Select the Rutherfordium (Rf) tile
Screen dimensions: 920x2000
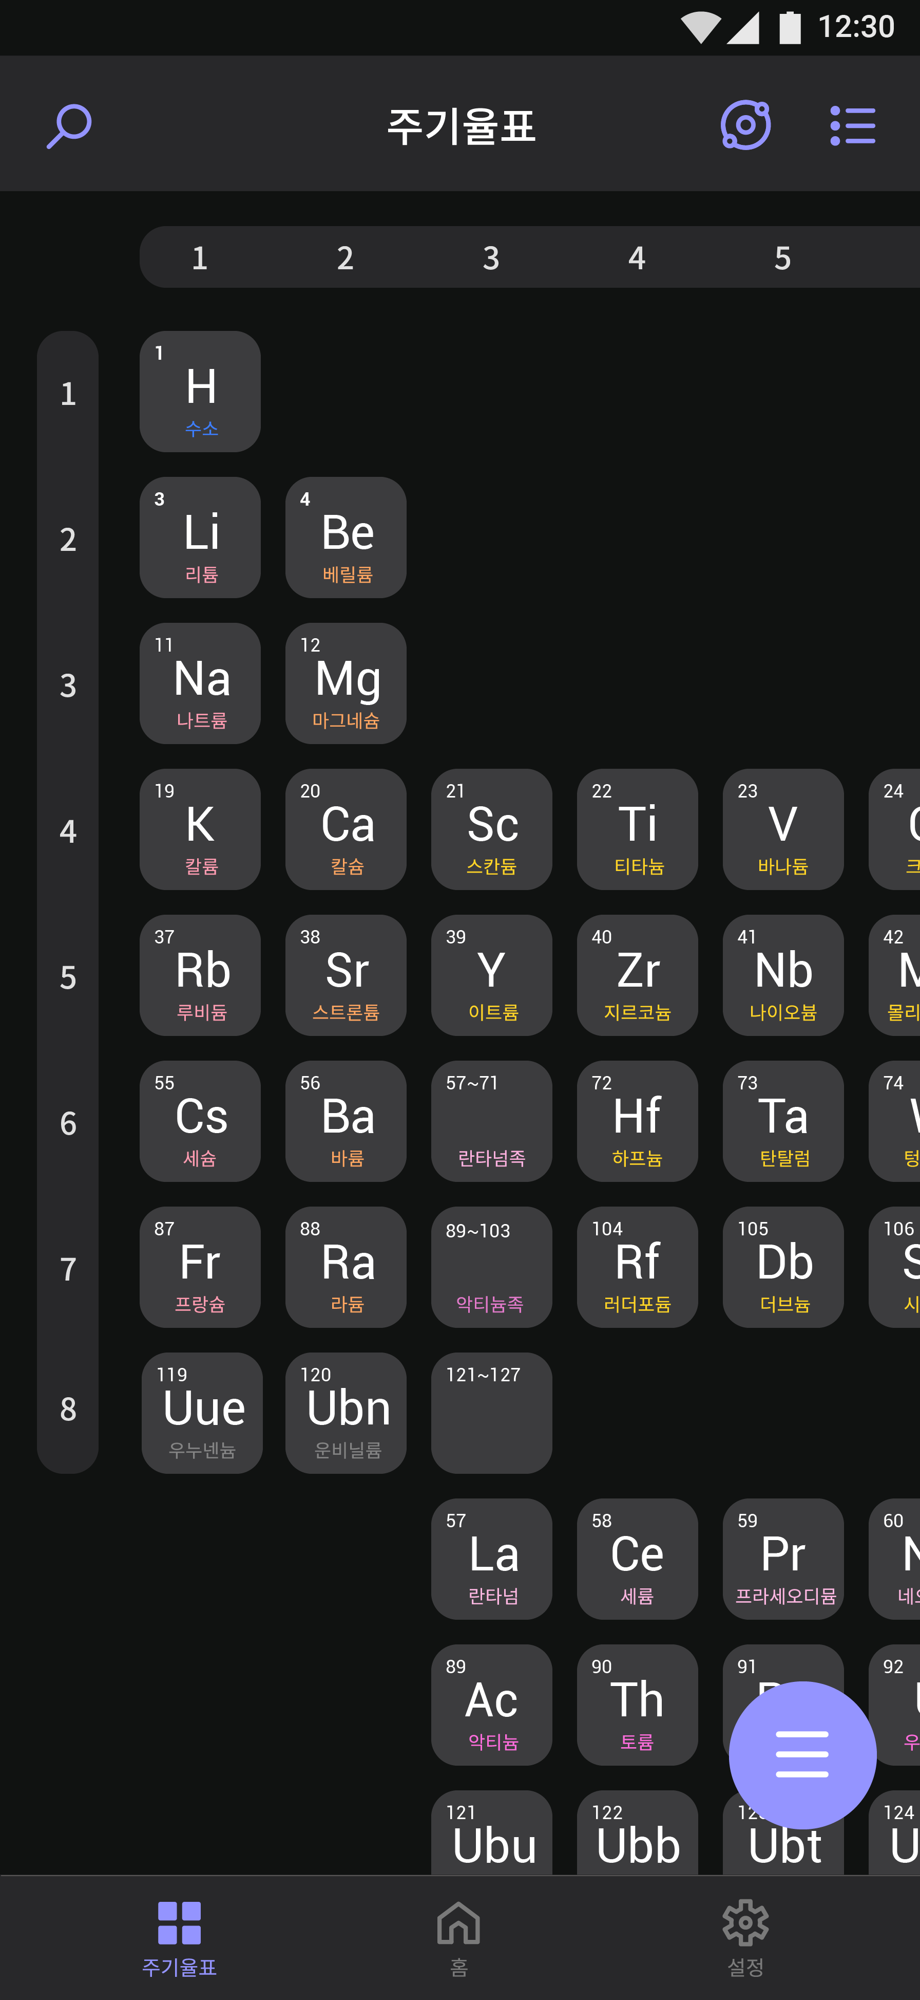(x=638, y=1267)
